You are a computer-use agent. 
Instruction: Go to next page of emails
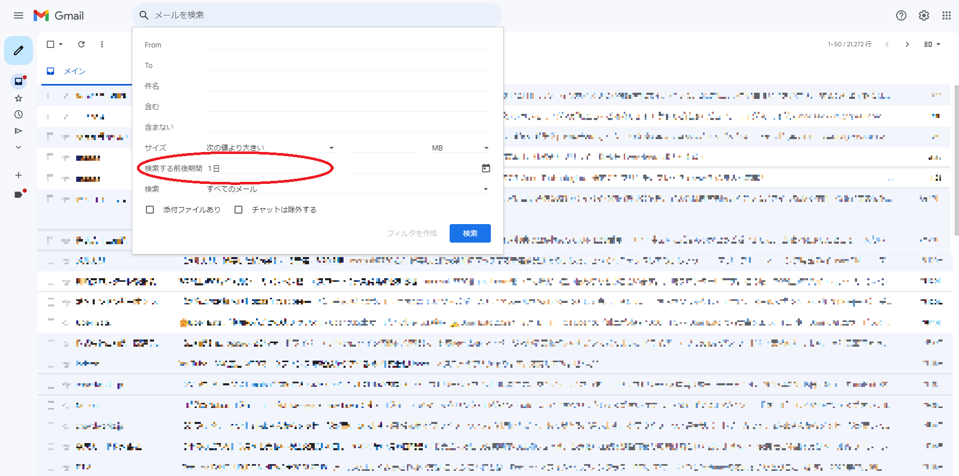point(907,44)
